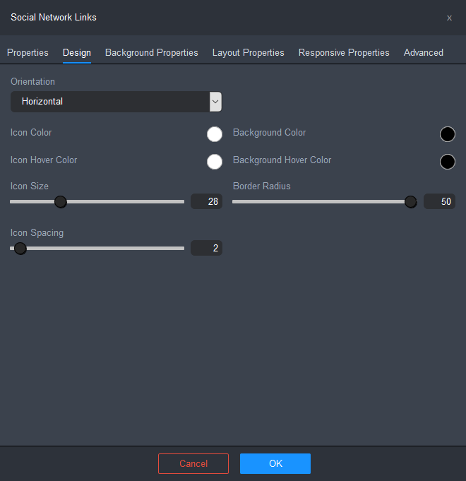Click the Border Radius value field
Viewport: 466px width, 481px height.
[439, 202]
